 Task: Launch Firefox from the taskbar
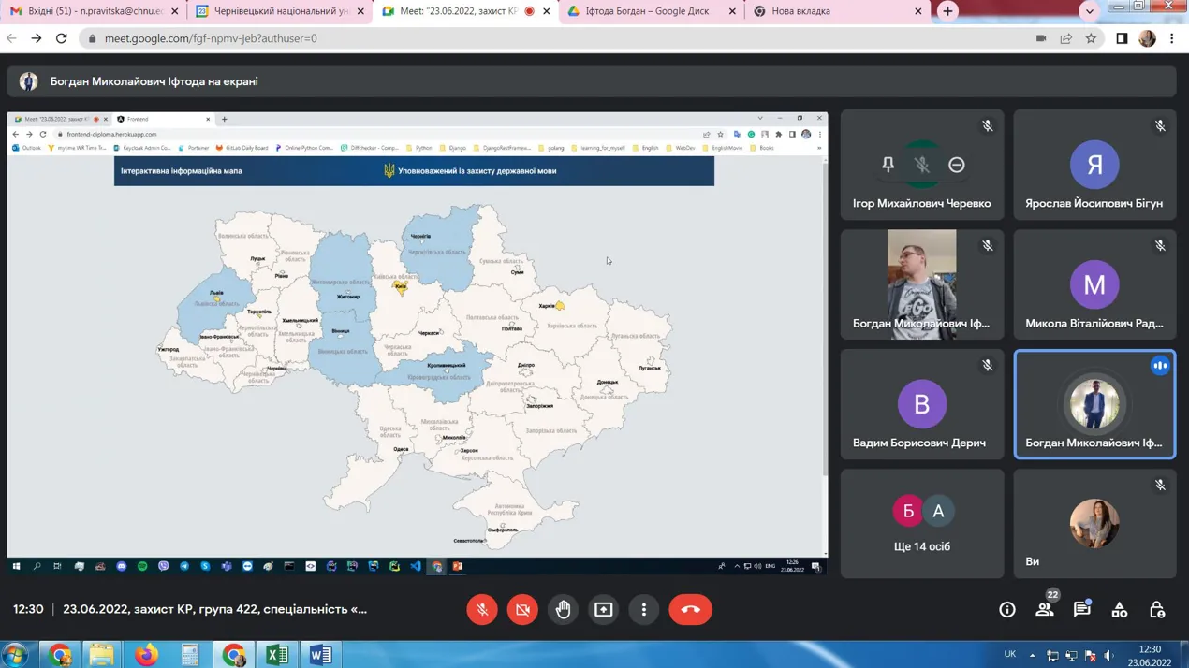click(146, 655)
